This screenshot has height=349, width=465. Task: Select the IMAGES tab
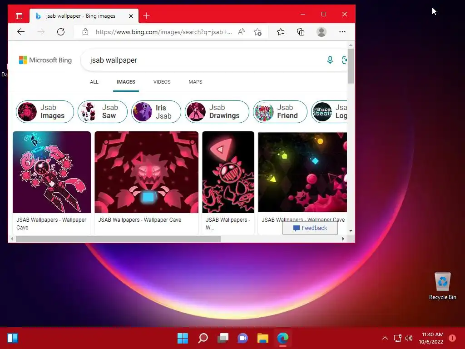click(126, 82)
